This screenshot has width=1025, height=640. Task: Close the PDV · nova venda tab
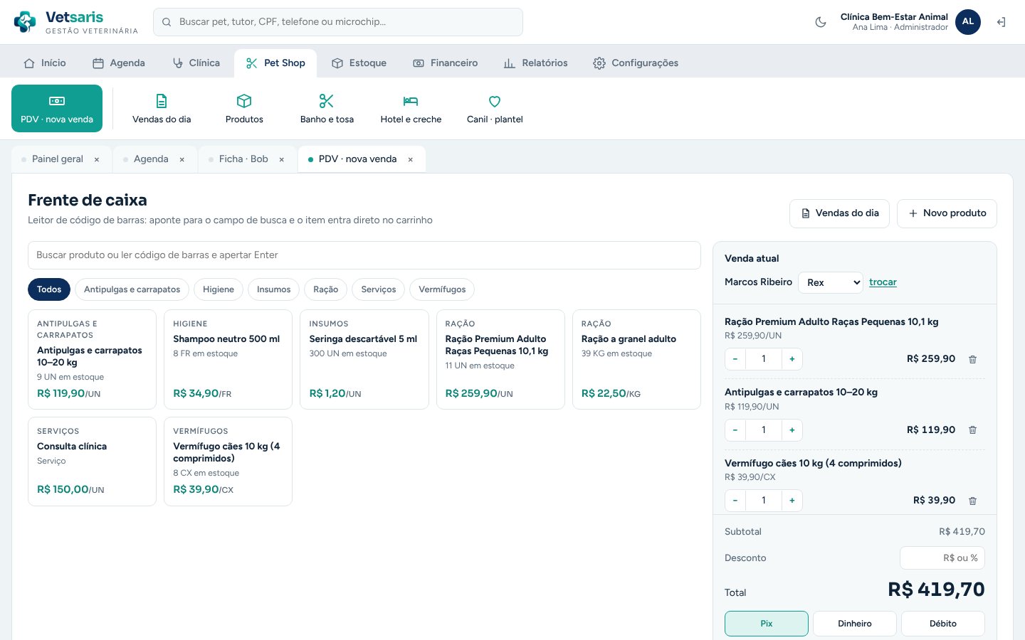pyautogui.click(x=411, y=159)
